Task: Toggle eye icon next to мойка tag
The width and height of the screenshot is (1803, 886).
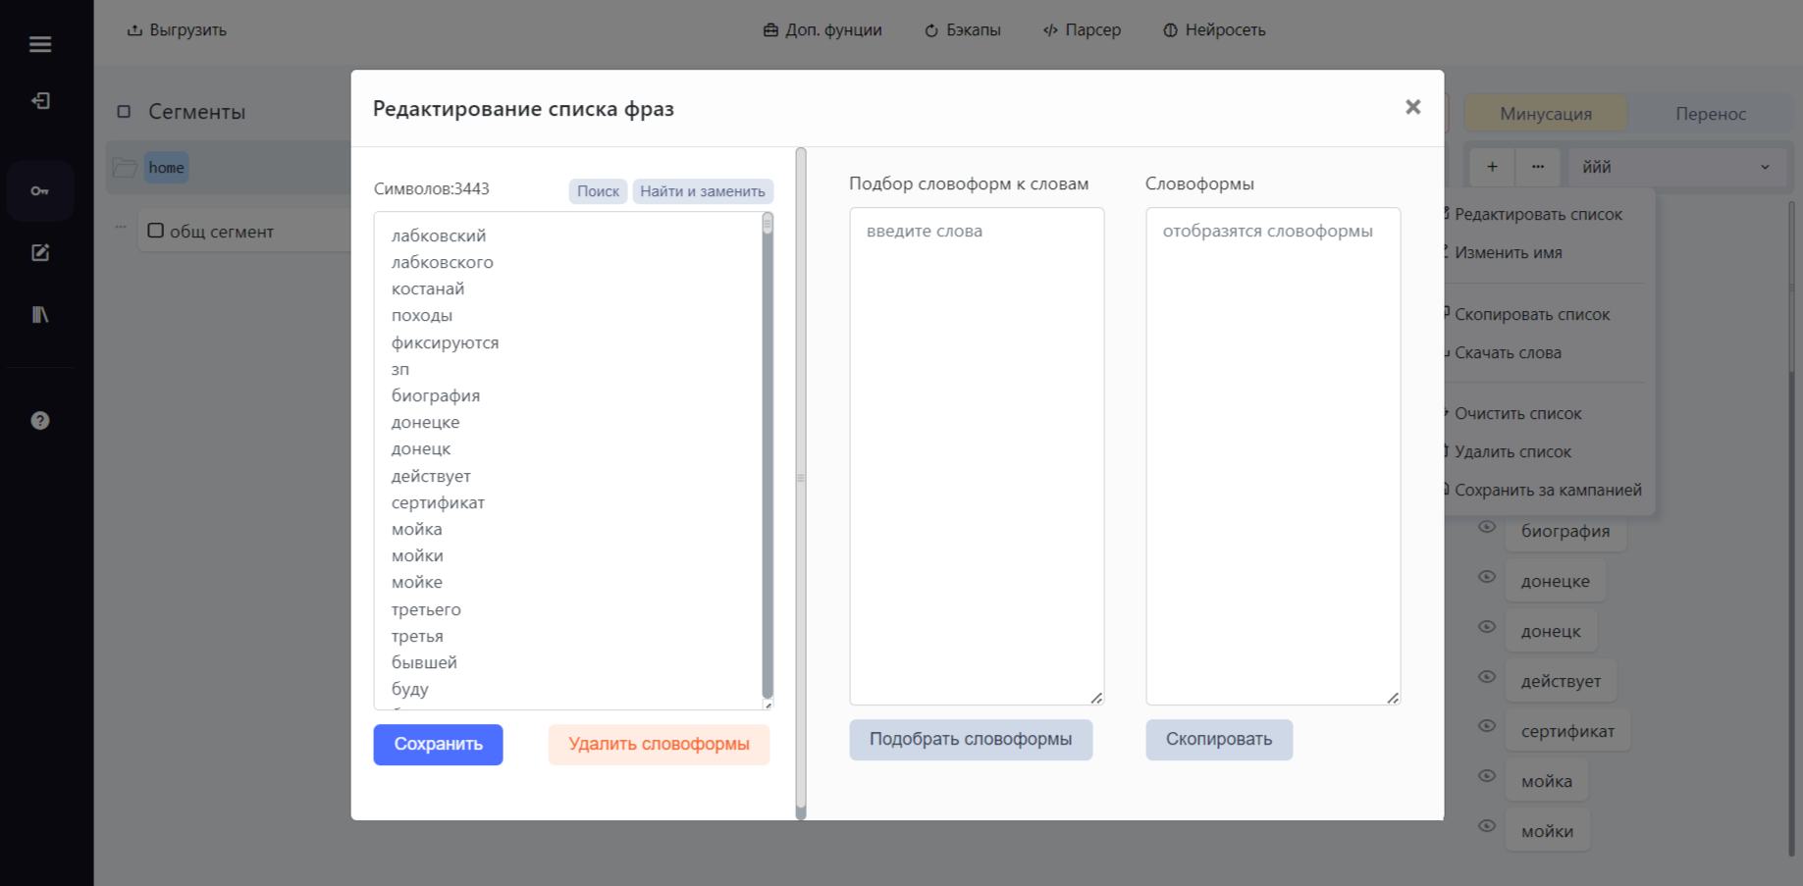Action: click(1487, 776)
